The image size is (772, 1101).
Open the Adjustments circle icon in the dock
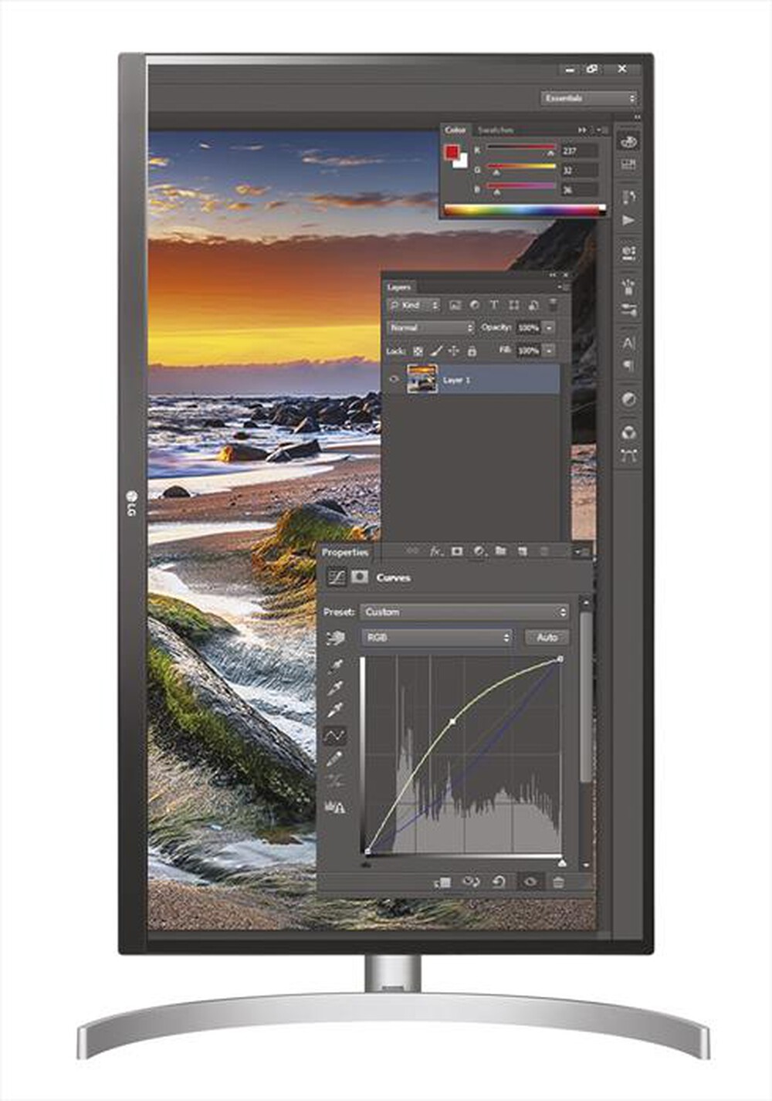[x=628, y=399]
